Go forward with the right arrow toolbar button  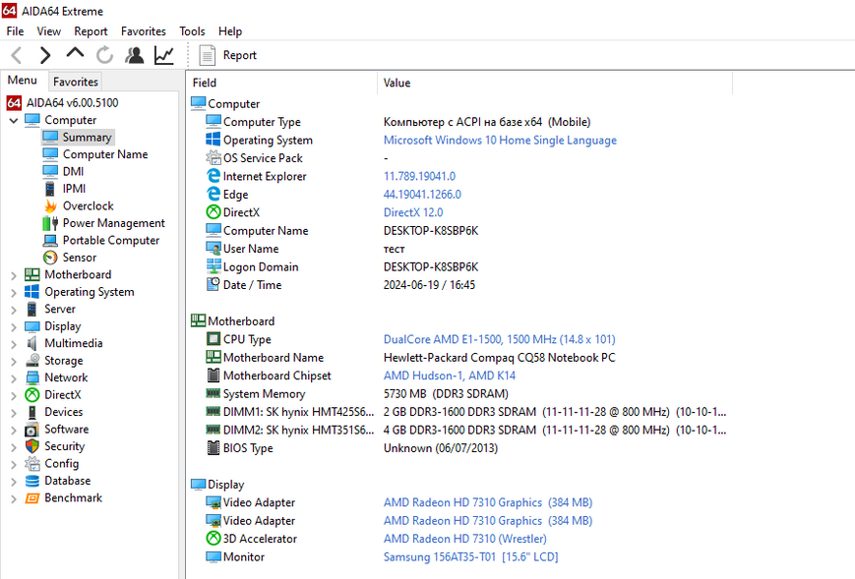point(45,55)
